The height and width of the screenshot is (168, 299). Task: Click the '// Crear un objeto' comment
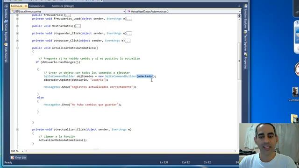(x=87, y=73)
